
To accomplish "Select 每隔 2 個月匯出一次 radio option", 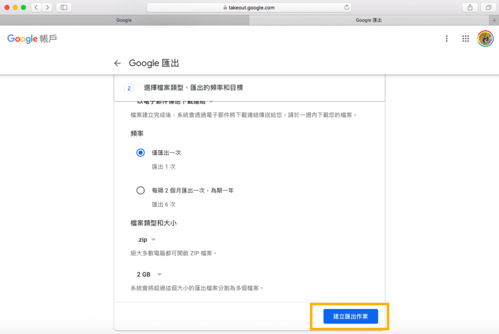I will [x=140, y=190].
